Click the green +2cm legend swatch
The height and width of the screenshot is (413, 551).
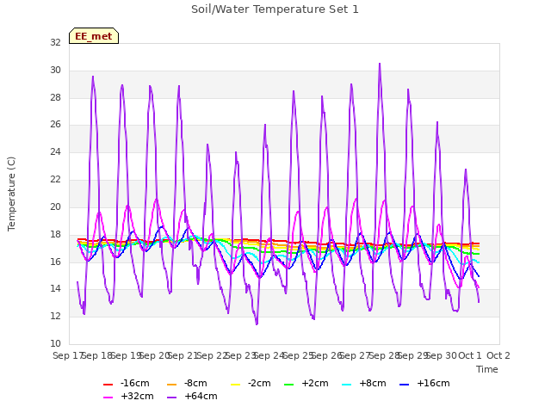click(x=289, y=385)
